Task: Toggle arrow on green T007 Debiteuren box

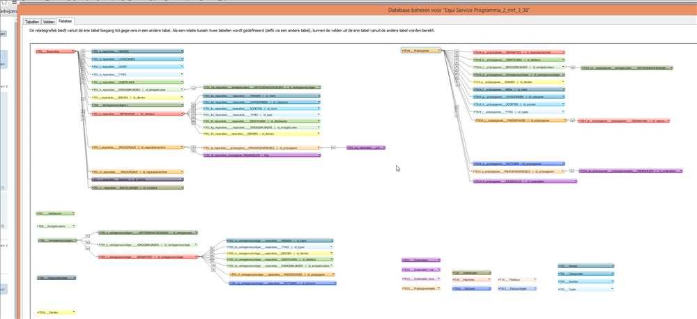Action: pos(73,213)
